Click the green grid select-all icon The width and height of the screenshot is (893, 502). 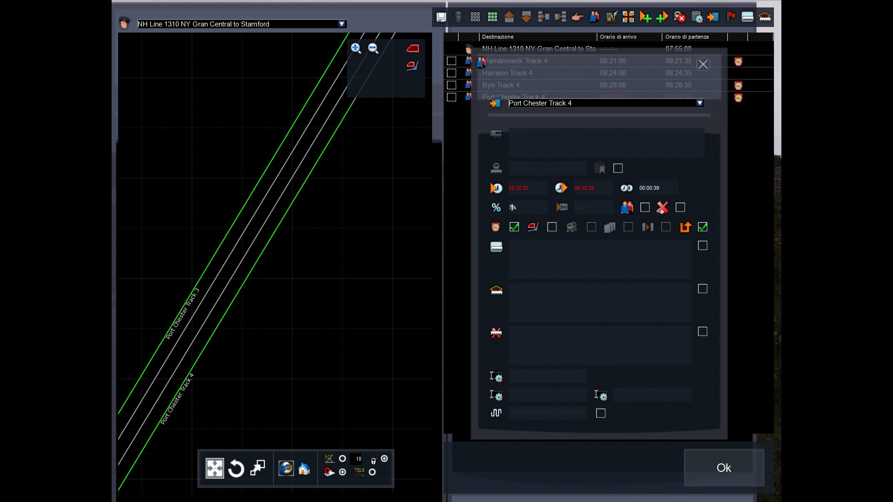[493, 17]
